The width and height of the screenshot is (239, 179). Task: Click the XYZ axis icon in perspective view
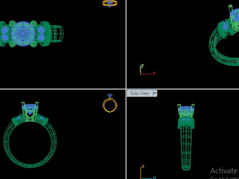147,70
